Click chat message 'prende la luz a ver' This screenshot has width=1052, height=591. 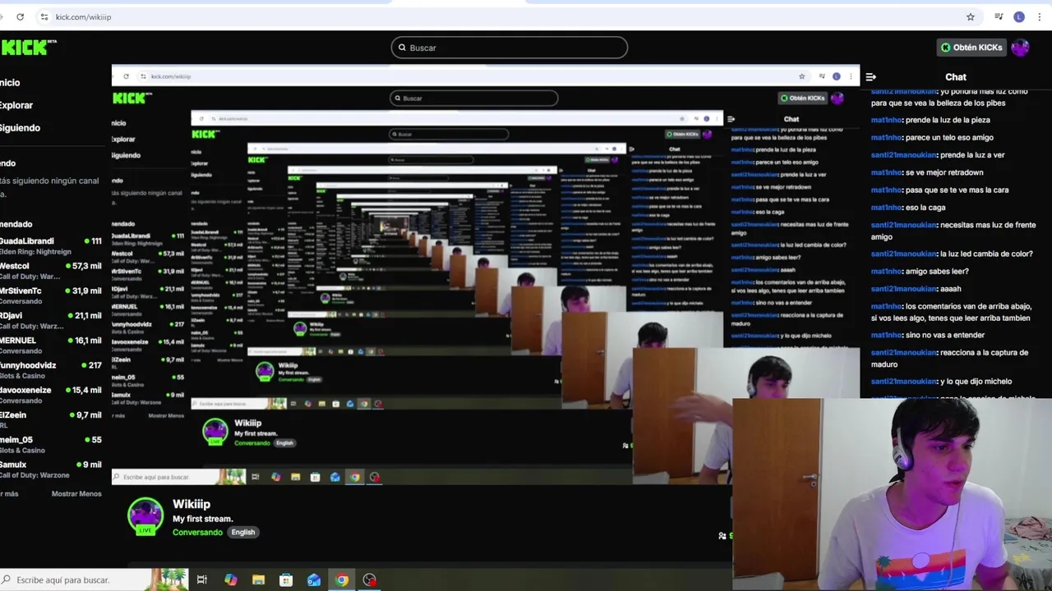click(x=972, y=154)
